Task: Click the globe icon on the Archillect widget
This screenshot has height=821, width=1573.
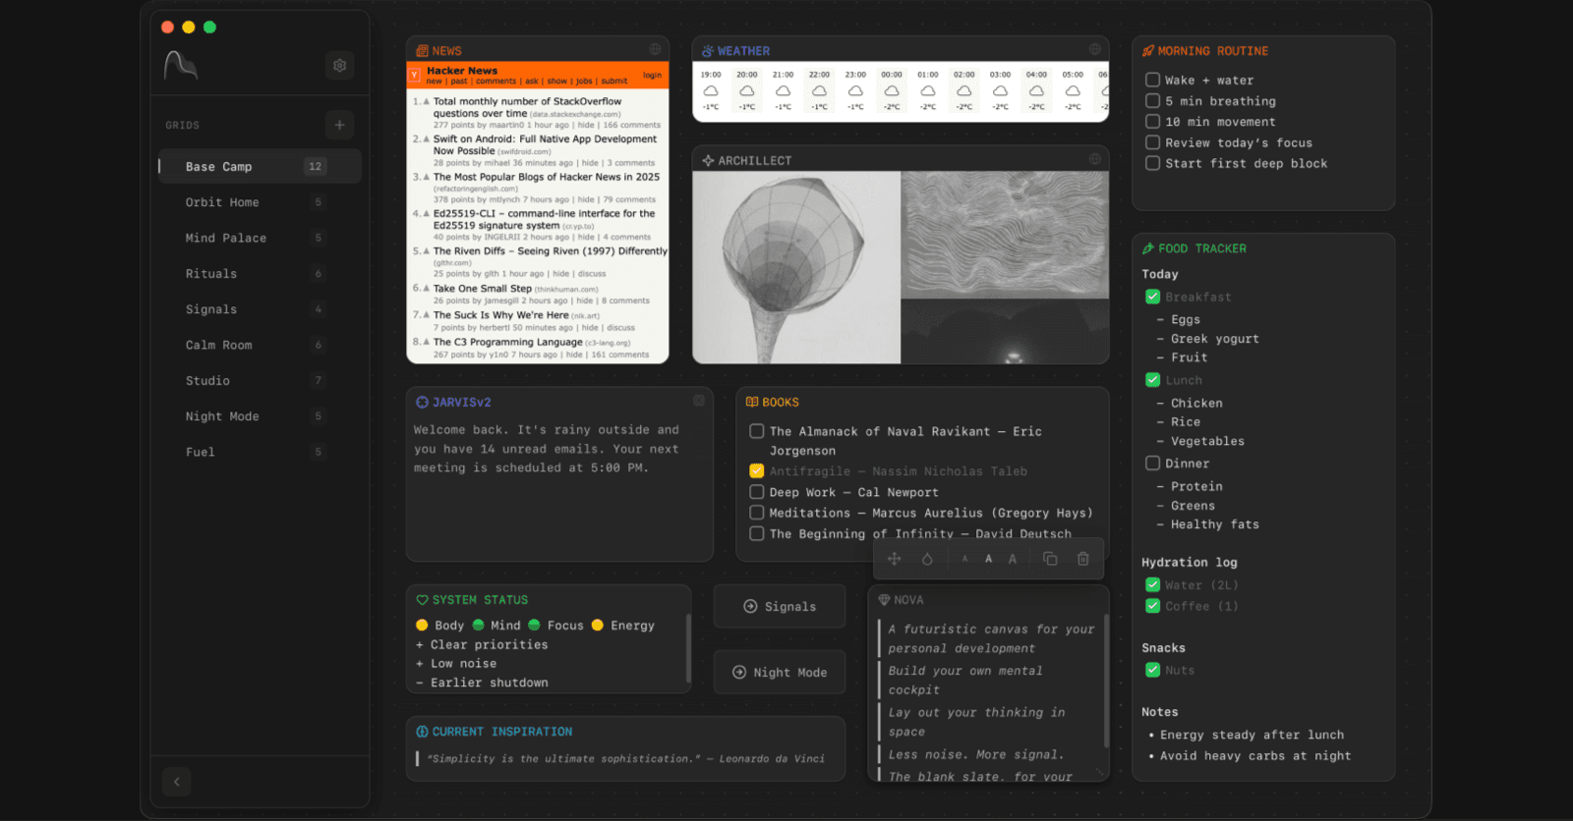Action: click(1094, 159)
